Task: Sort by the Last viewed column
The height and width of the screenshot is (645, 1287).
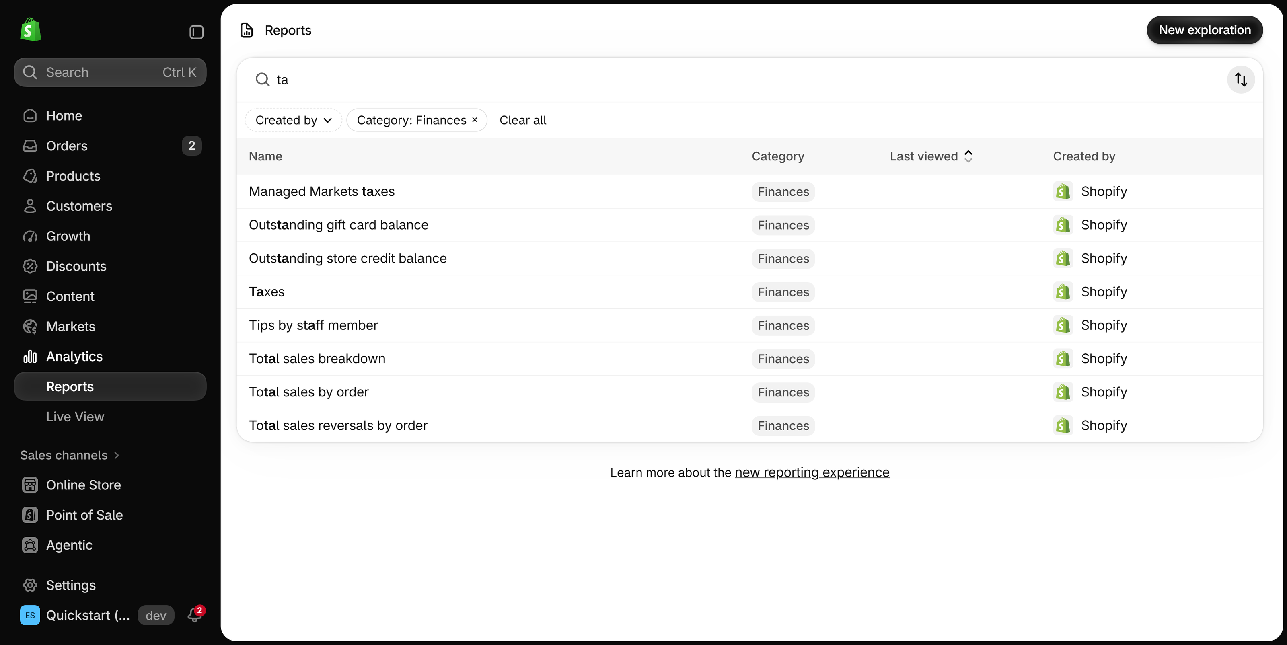Action: (x=931, y=156)
